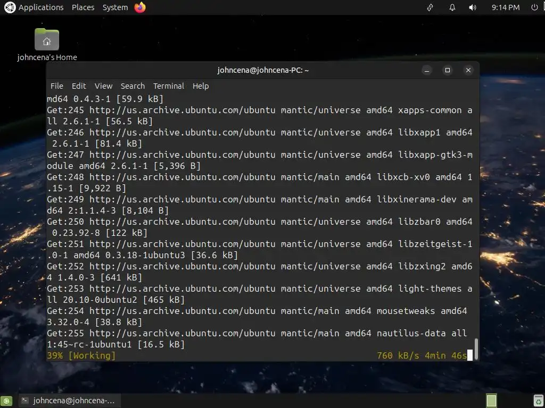Click the Get:253 light-themes line
Viewport: 545px width, 408px height.
[260, 288]
